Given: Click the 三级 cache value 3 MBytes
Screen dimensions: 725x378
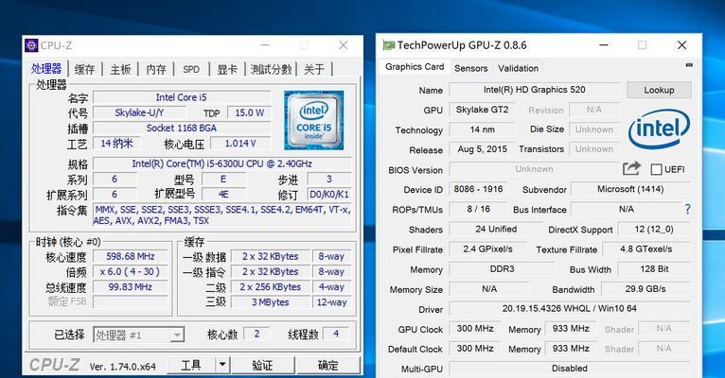Looking at the screenshot, I should [x=271, y=302].
